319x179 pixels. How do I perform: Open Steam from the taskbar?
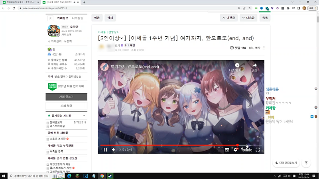click(110, 176)
